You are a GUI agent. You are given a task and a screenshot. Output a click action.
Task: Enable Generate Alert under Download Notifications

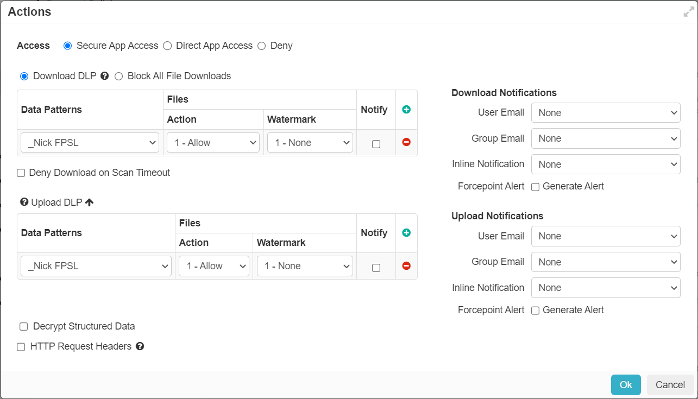click(535, 186)
